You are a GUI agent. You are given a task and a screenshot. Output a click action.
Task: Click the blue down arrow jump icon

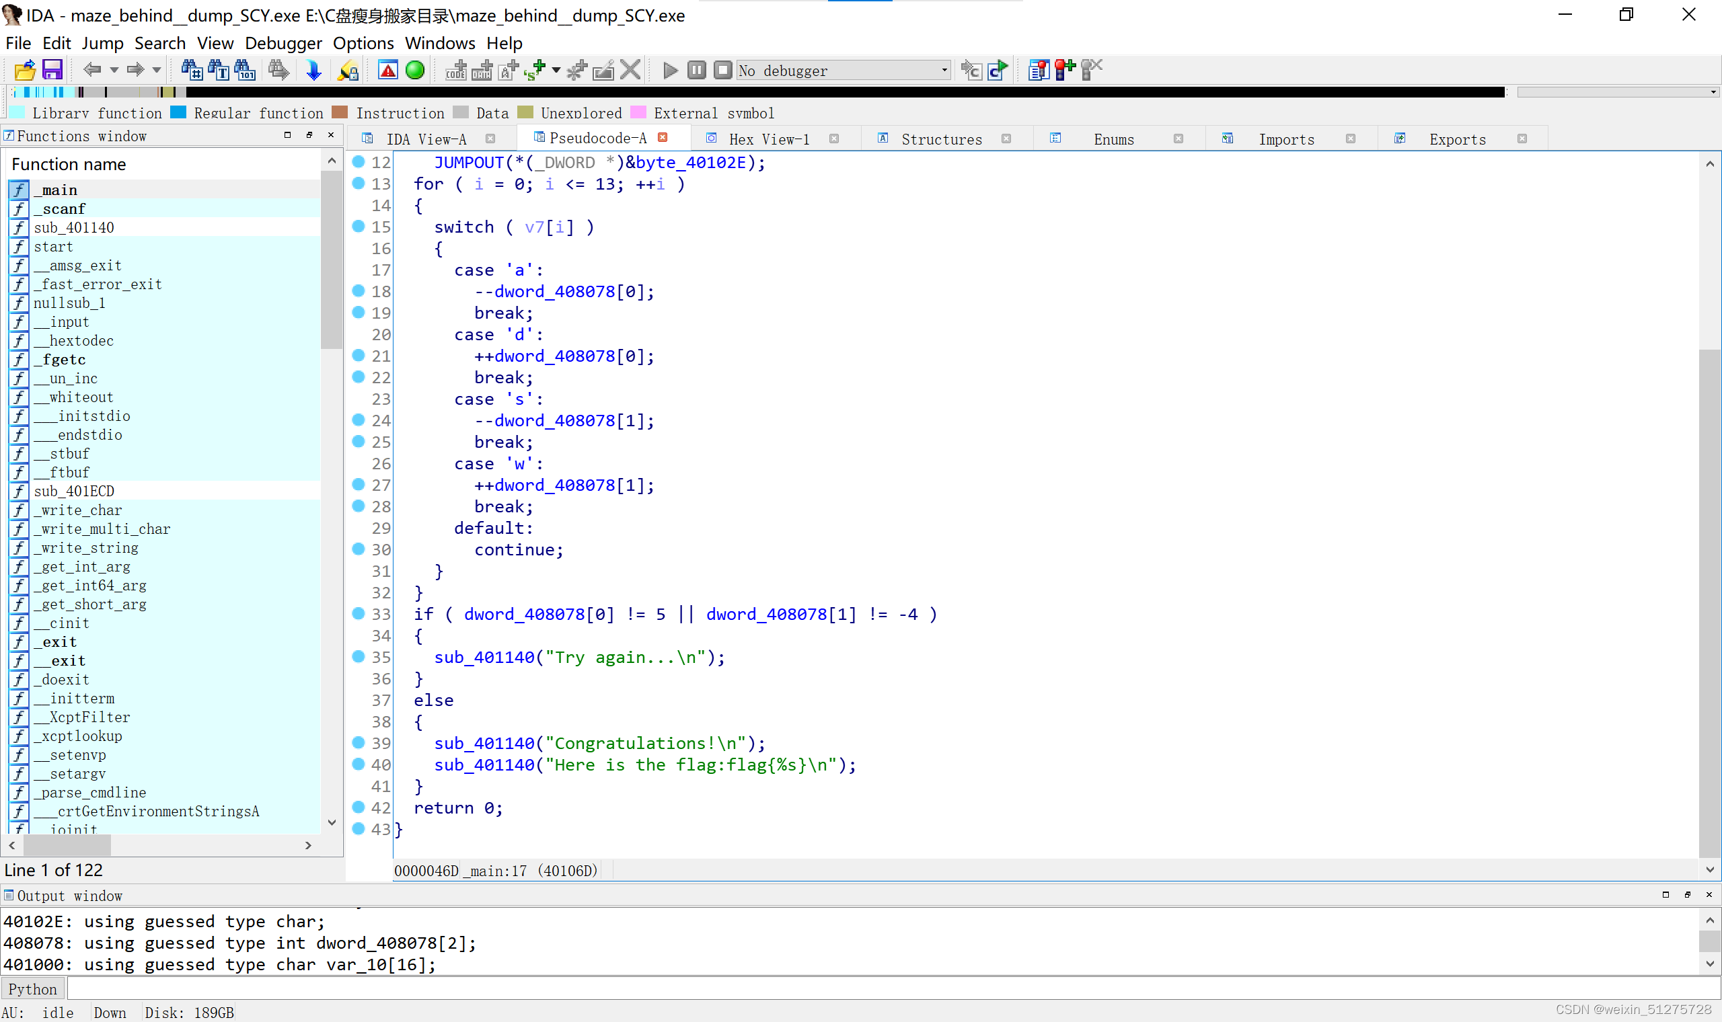click(x=313, y=70)
